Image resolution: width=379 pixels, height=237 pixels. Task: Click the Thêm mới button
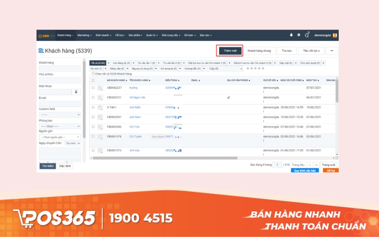pos(230,51)
